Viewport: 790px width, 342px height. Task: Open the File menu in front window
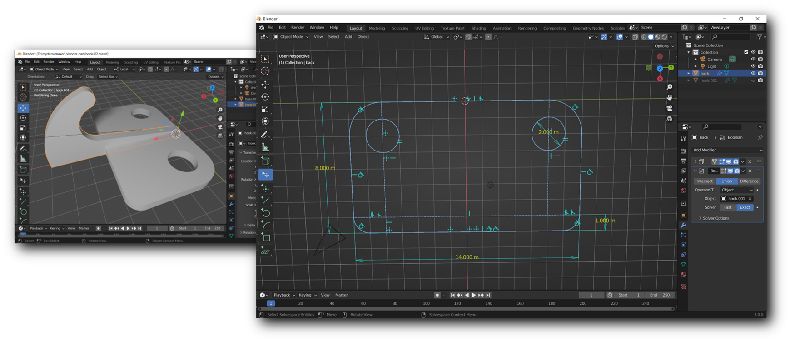270,28
